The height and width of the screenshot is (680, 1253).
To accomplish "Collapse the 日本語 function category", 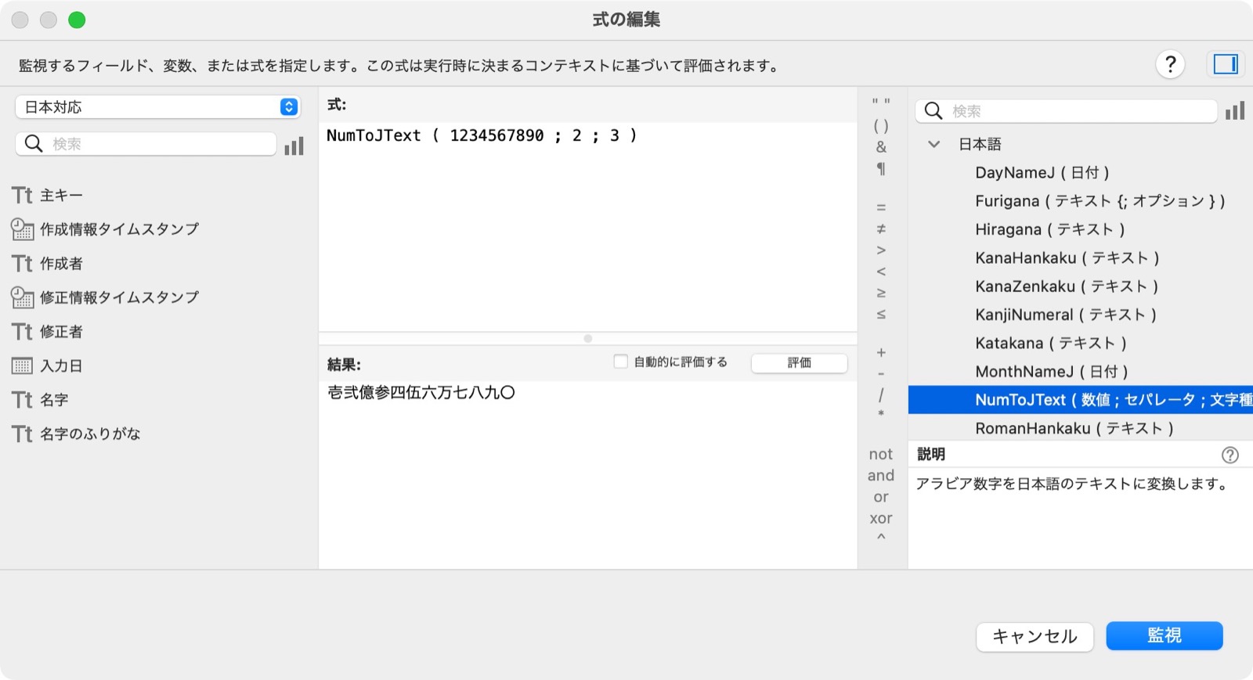I will pyautogui.click(x=933, y=144).
